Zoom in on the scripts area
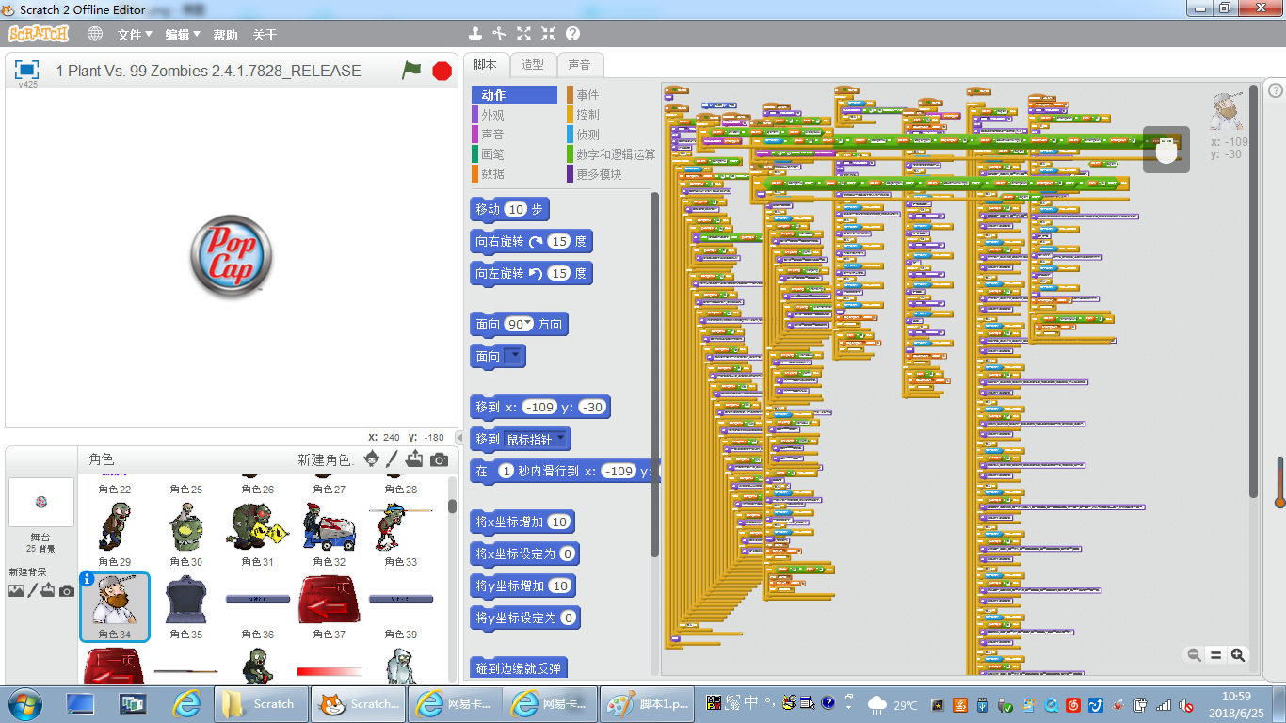 coord(1238,655)
